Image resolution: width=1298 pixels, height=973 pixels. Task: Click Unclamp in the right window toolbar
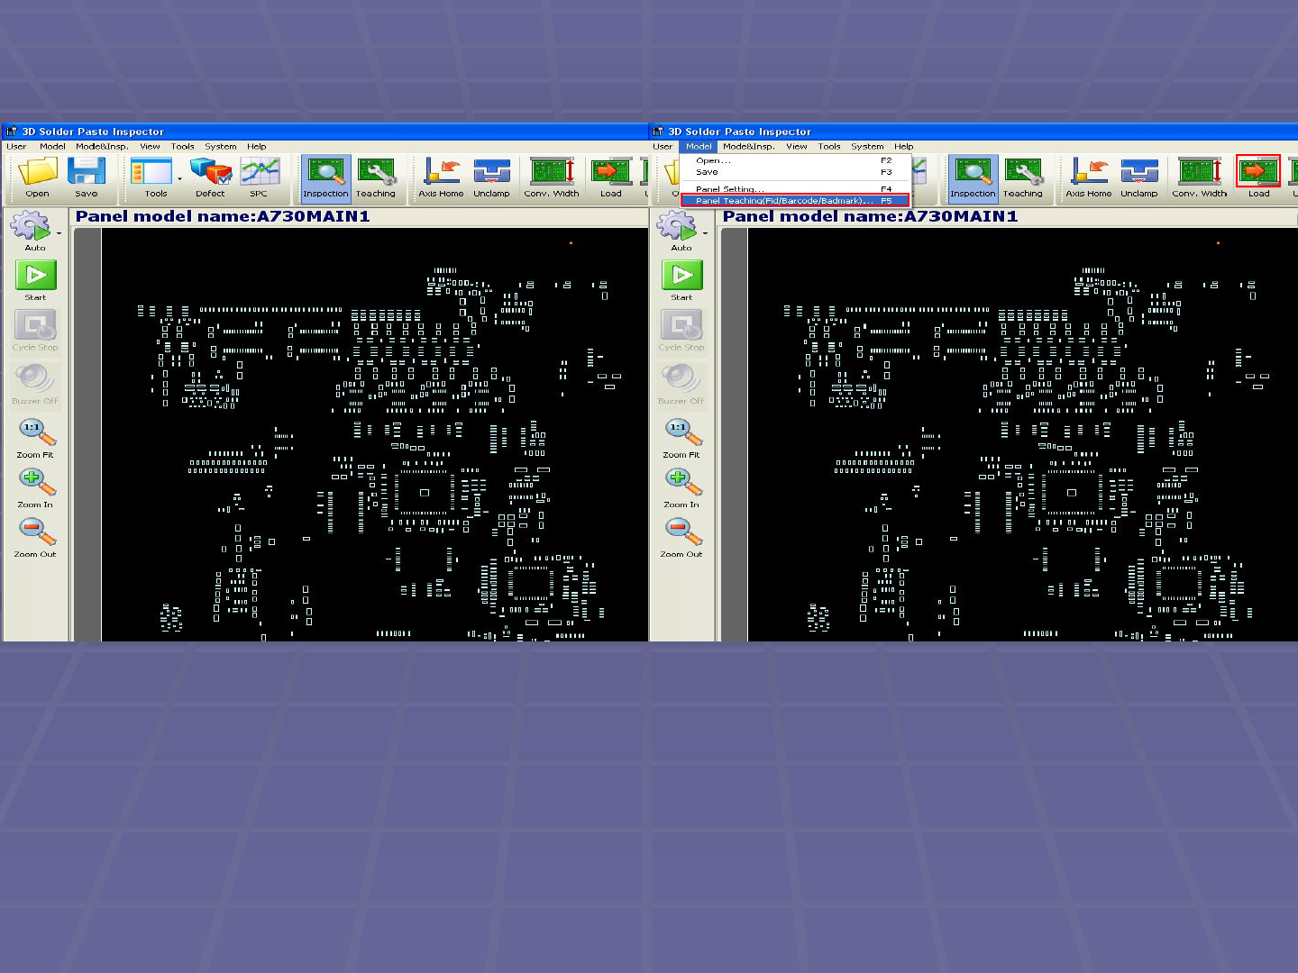click(x=1139, y=177)
